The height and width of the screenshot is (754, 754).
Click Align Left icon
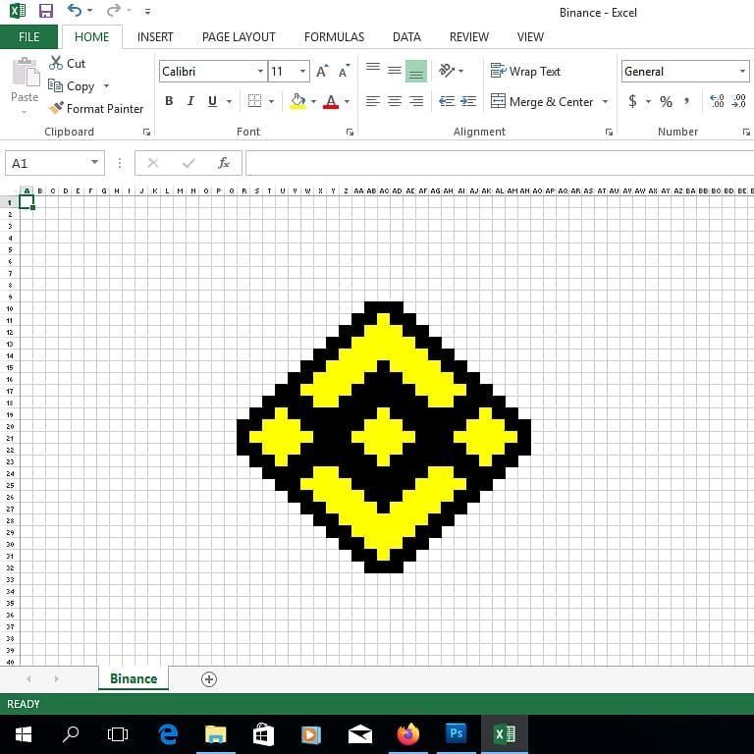point(373,101)
